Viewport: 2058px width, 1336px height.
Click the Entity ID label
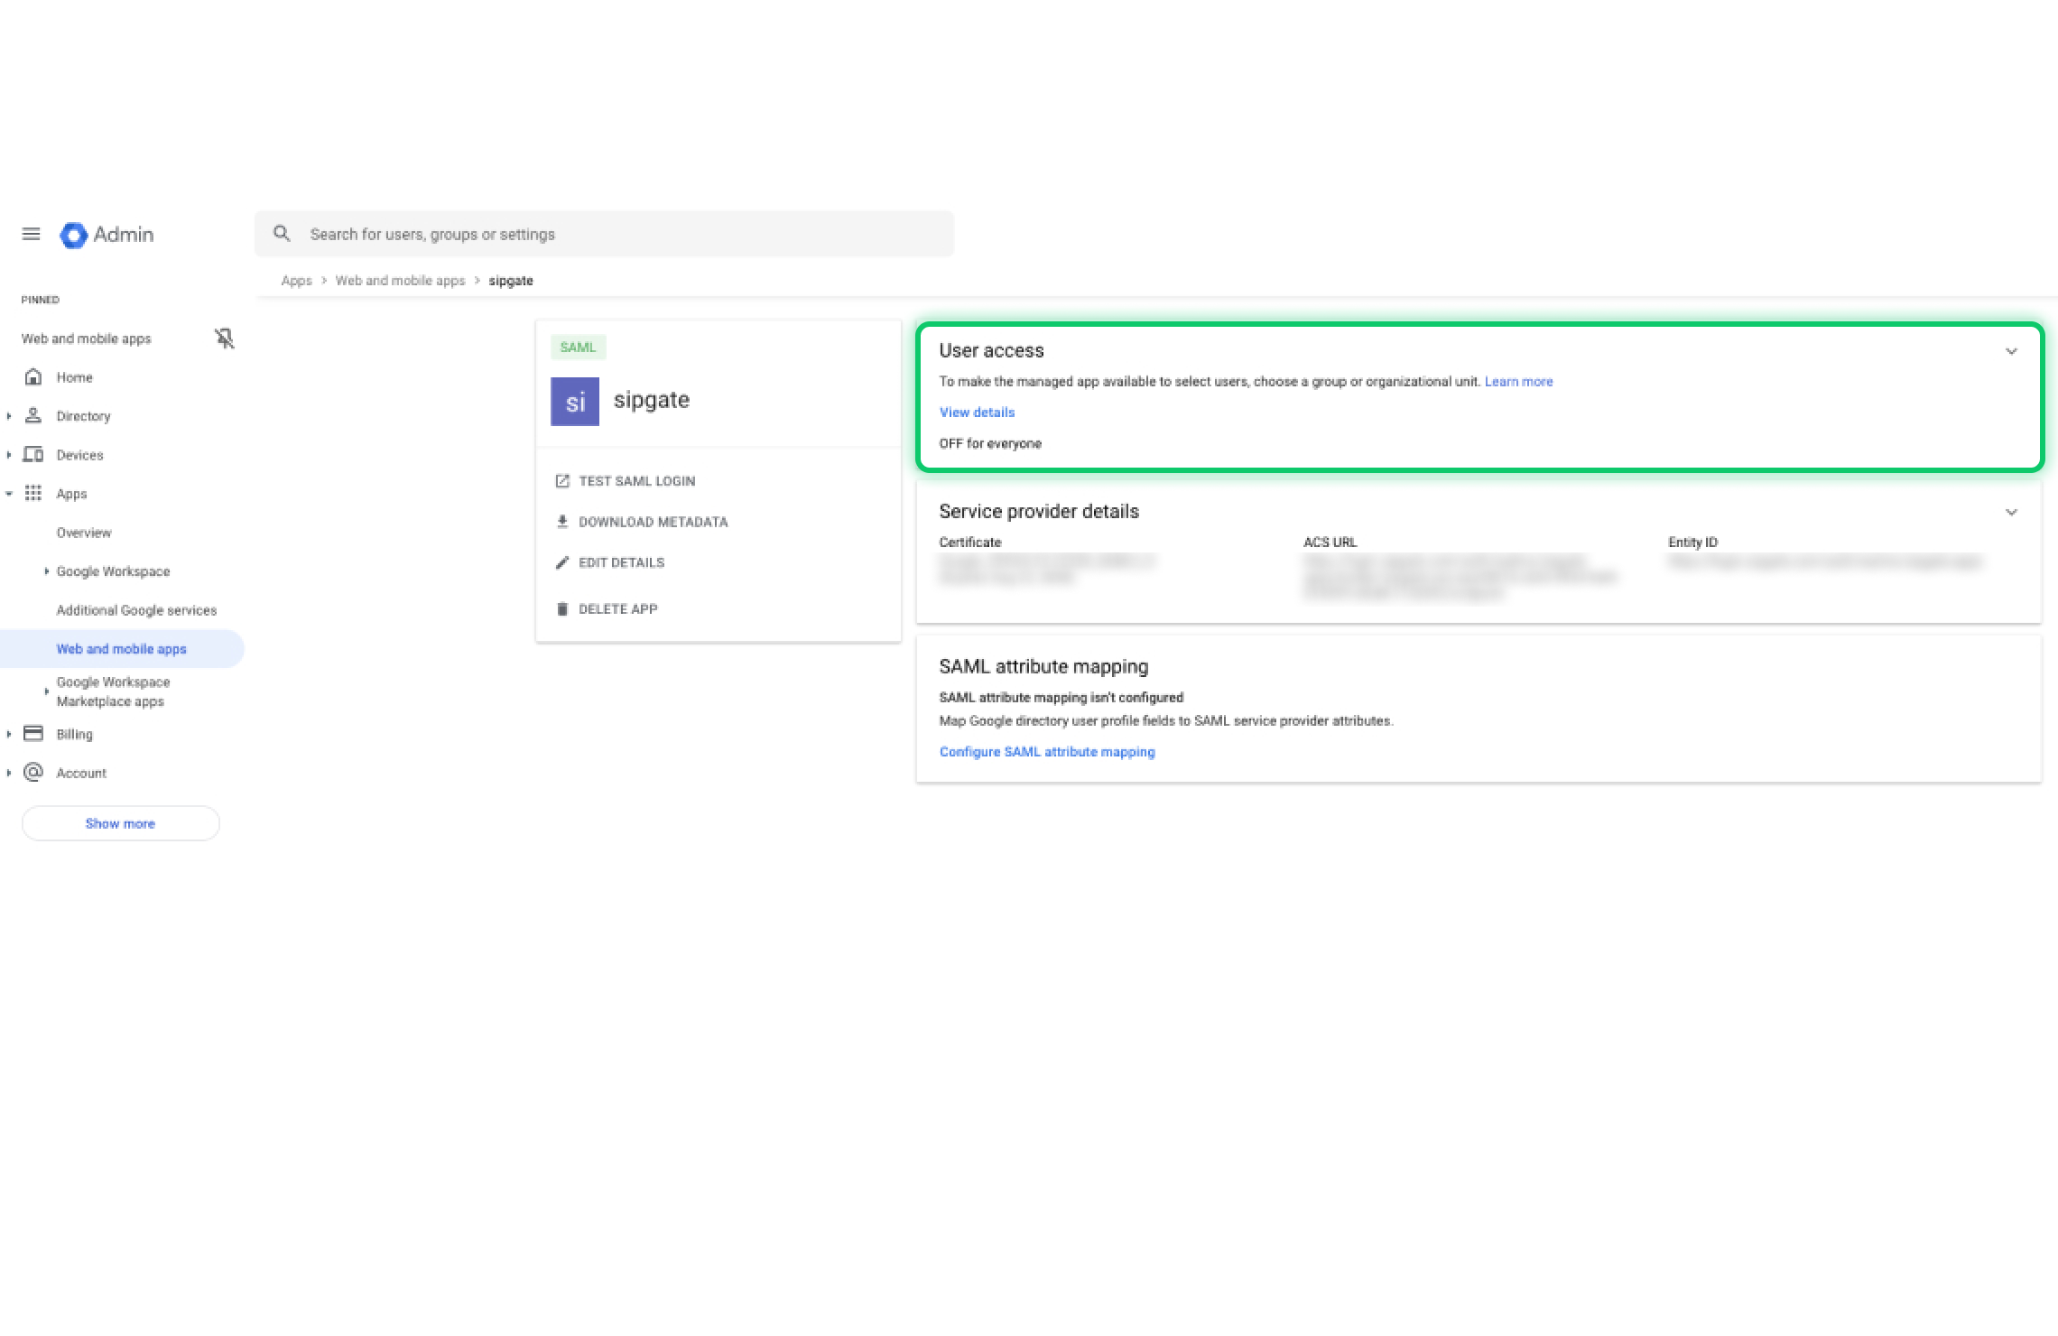point(1692,543)
